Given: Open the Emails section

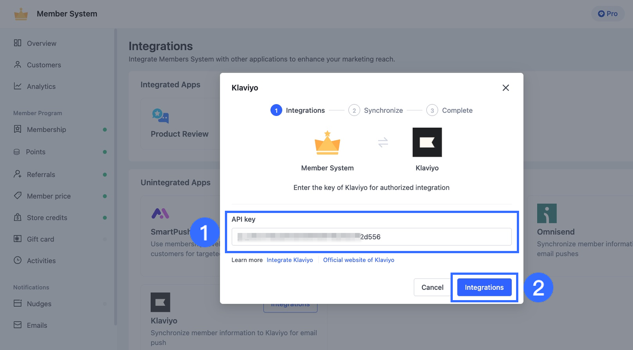Looking at the screenshot, I should click(x=37, y=325).
